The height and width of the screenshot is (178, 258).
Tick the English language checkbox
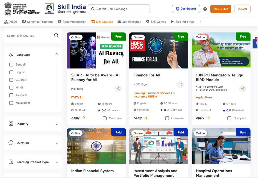pos(11,72)
